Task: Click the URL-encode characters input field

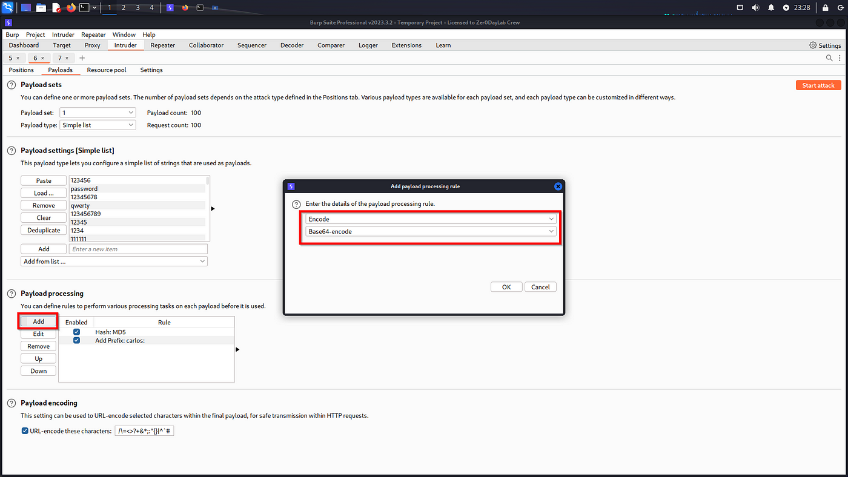Action: click(145, 431)
